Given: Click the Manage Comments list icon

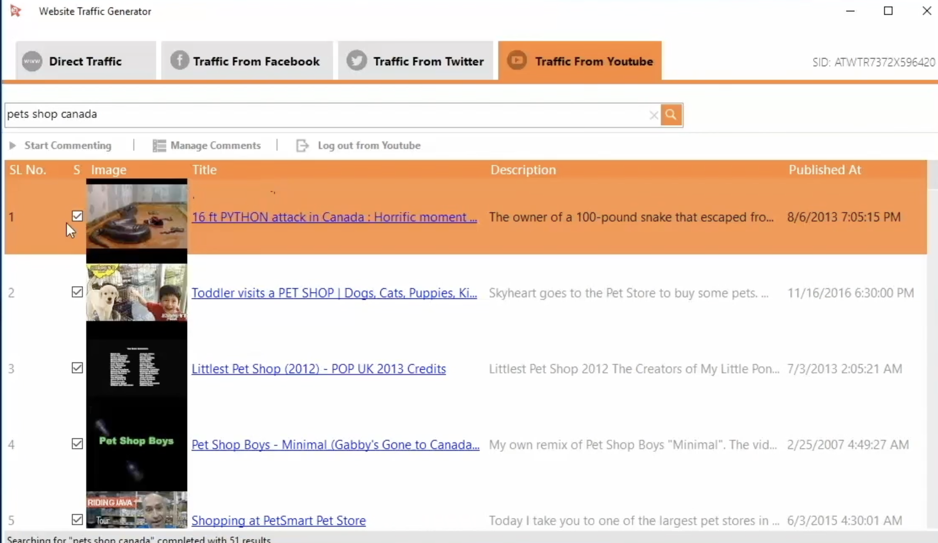Looking at the screenshot, I should point(159,146).
